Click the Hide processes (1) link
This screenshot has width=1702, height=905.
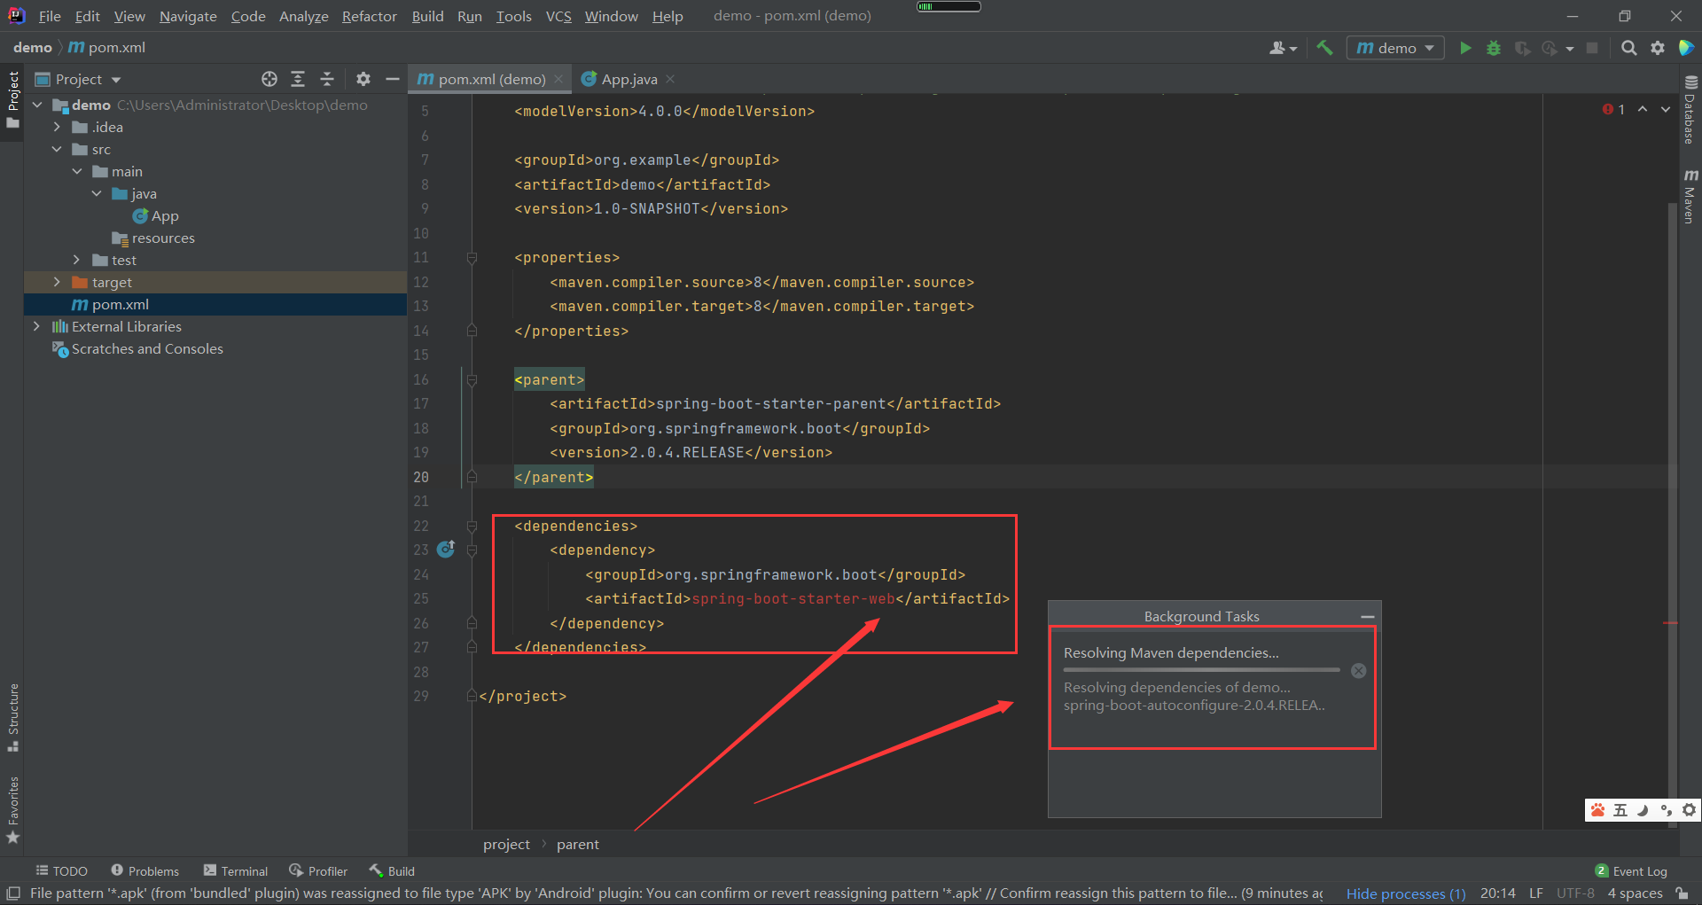coord(1405,893)
